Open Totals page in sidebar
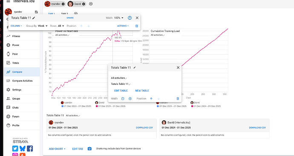The width and height of the screenshot is (294, 156). (22, 63)
